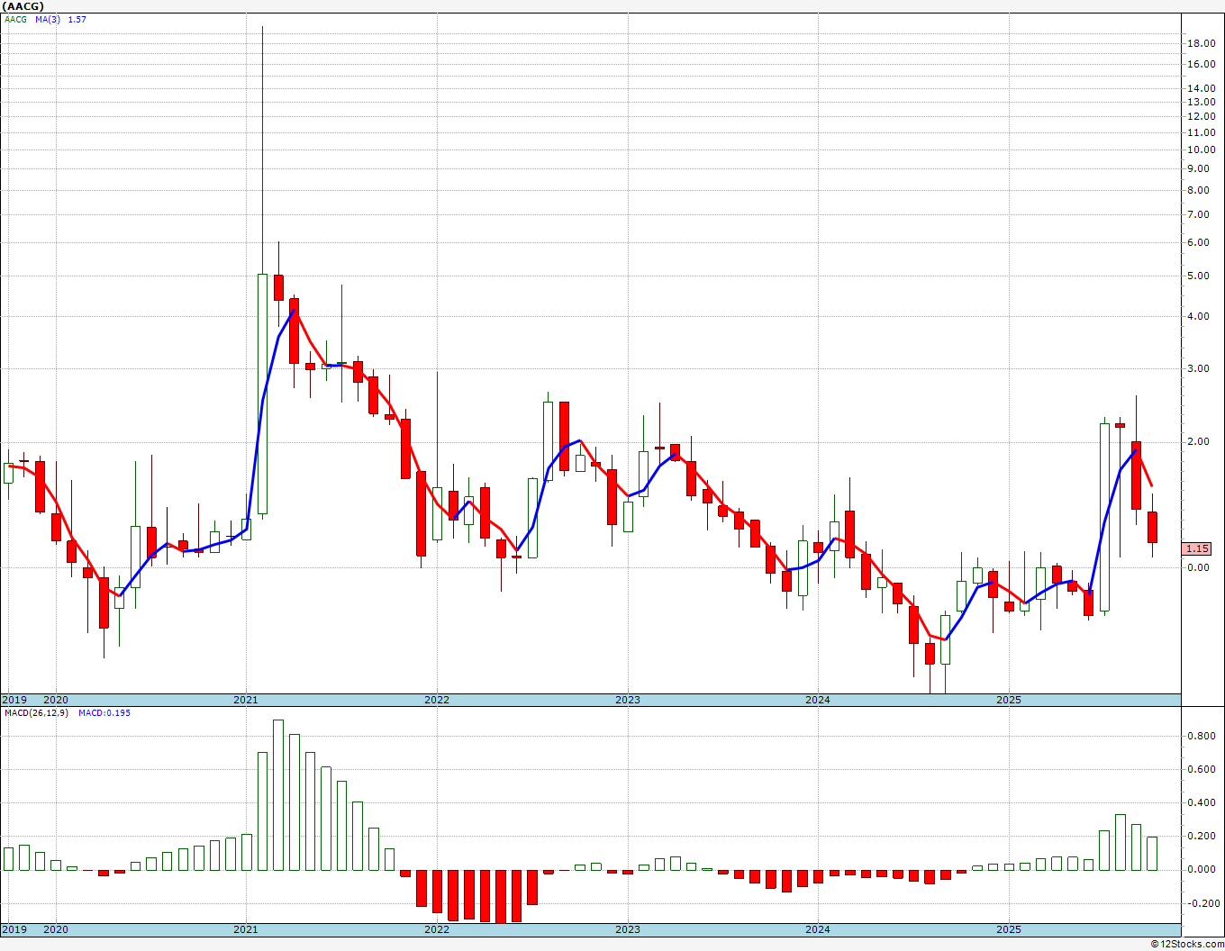1225x951 pixels.
Task: Select the 4.00 price axis label
Action: 1200,316
